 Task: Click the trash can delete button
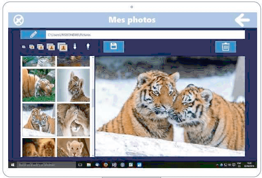pyautogui.click(x=225, y=47)
